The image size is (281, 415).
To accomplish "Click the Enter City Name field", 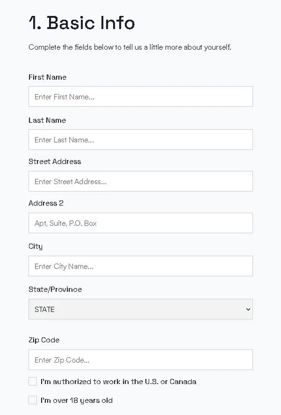I will click(140, 266).
